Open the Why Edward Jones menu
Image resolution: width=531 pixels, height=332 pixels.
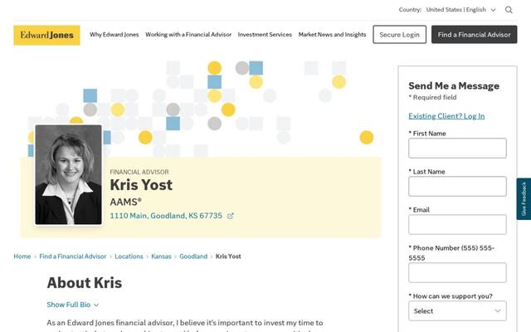click(x=114, y=35)
